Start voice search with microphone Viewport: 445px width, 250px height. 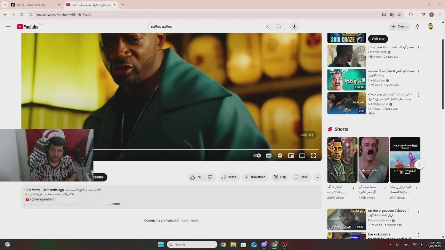pos(294,26)
